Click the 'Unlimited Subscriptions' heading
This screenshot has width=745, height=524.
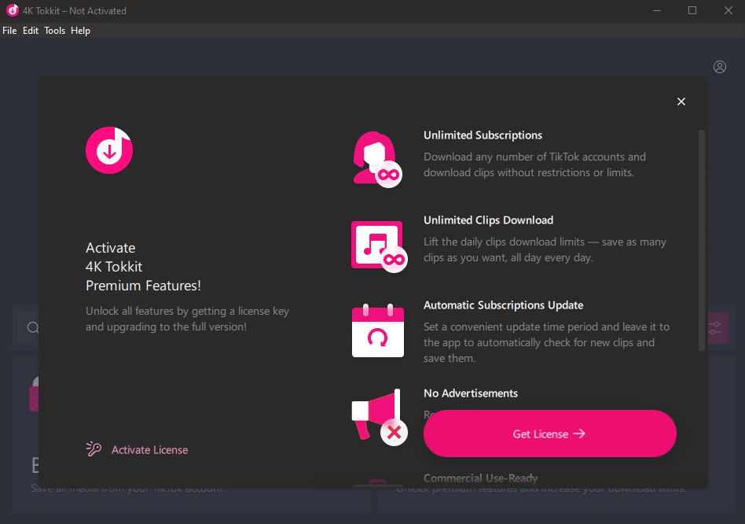[483, 135]
